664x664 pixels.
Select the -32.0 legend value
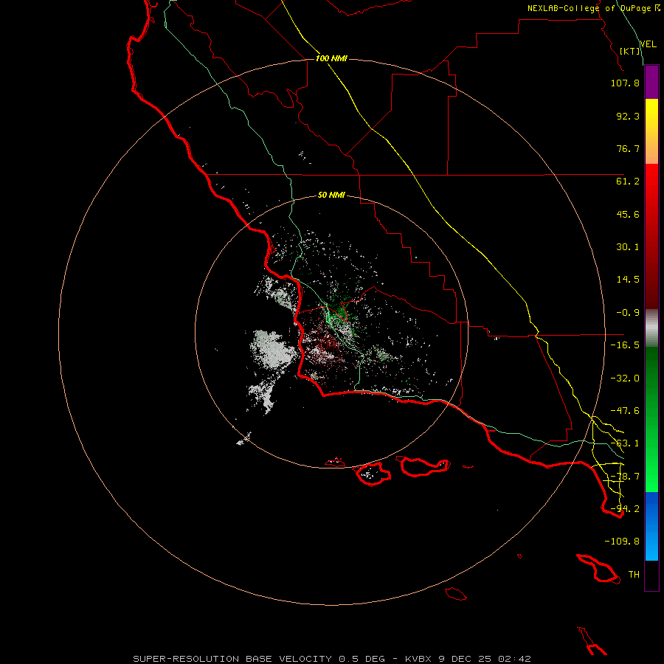[625, 378]
